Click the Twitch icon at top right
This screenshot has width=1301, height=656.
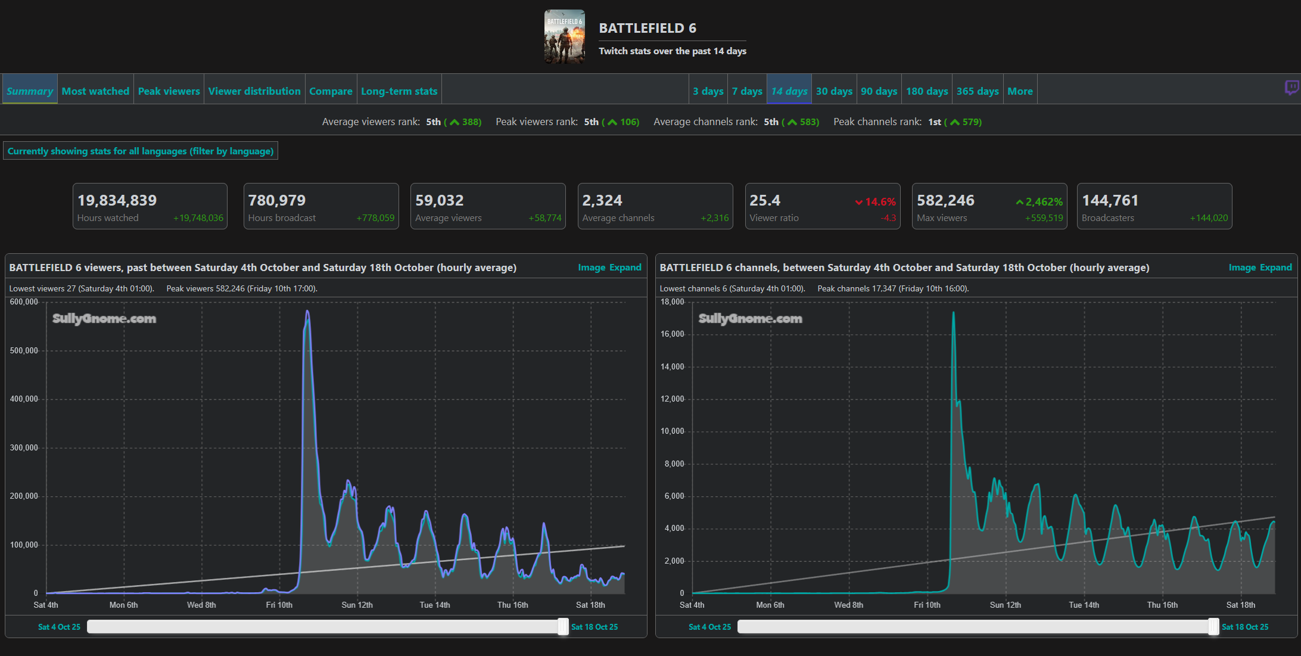pos(1291,88)
